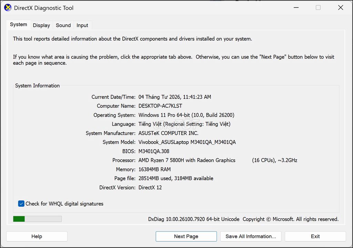
Task: Click the BIOS version M3401QA.308
Action: [154, 151]
